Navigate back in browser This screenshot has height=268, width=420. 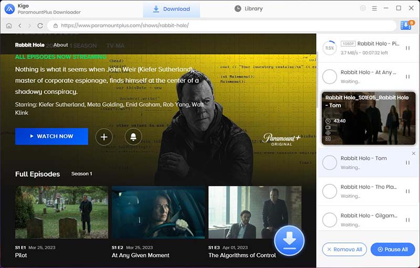[x=19, y=25]
